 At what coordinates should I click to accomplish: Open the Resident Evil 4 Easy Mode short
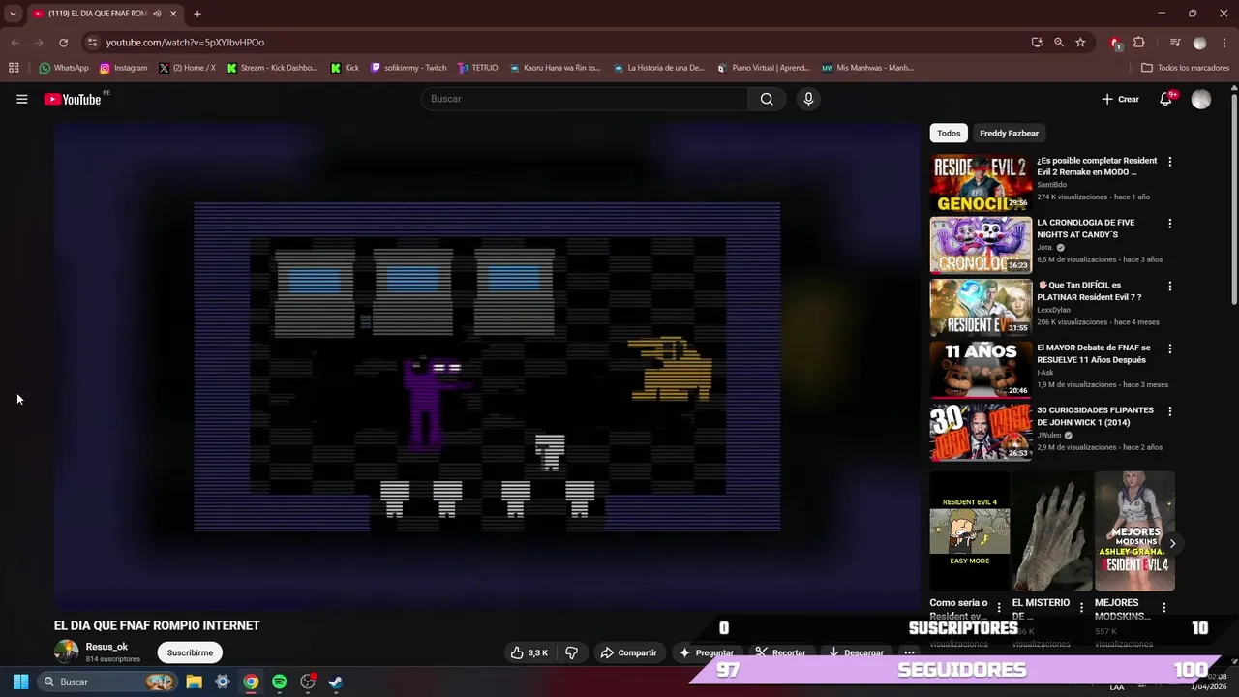point(970,530)
